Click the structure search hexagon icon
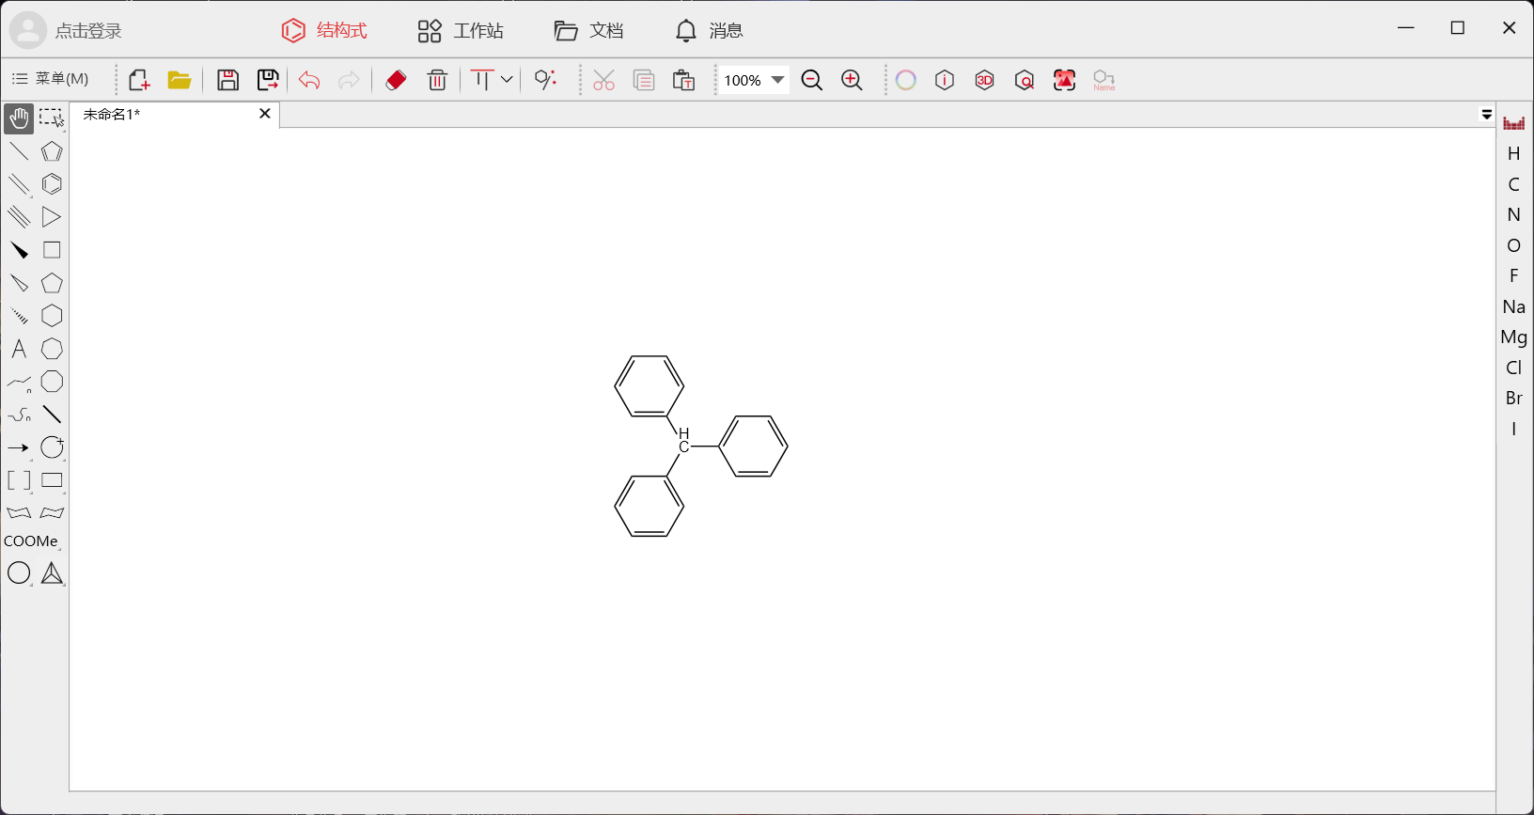Image resolution: width=1534 pixels, height=815 pixels. [x=1025, y=80]
